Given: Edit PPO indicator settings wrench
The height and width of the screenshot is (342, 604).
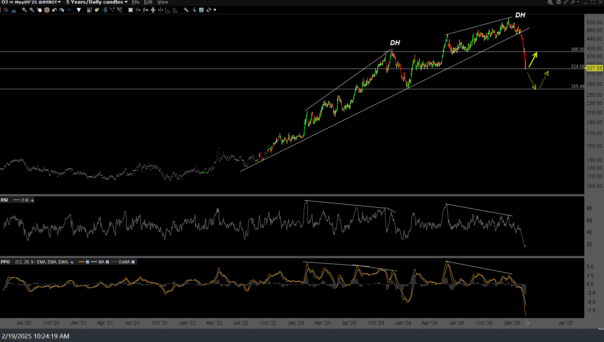Looking at the screenshot, I should (72, 262).
